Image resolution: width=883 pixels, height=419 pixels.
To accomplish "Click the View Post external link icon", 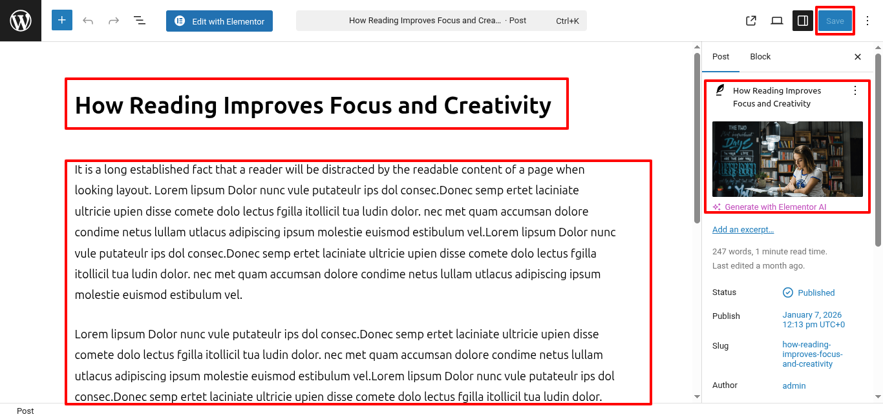I will click(x=751, y=21).
